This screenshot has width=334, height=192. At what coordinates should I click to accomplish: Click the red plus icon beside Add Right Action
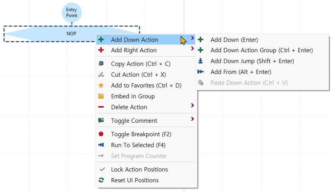[x=101, y=50]
